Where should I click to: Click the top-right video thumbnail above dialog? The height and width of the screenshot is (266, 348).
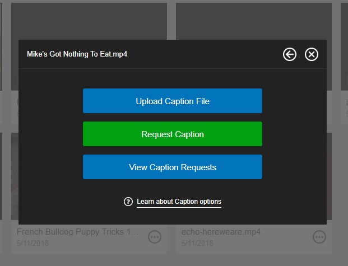point(253,21)
